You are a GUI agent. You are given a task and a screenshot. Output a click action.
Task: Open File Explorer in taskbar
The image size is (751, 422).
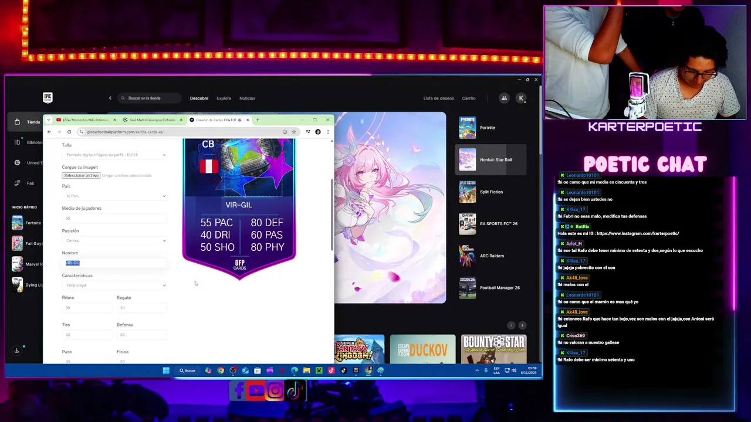(307, 370)
